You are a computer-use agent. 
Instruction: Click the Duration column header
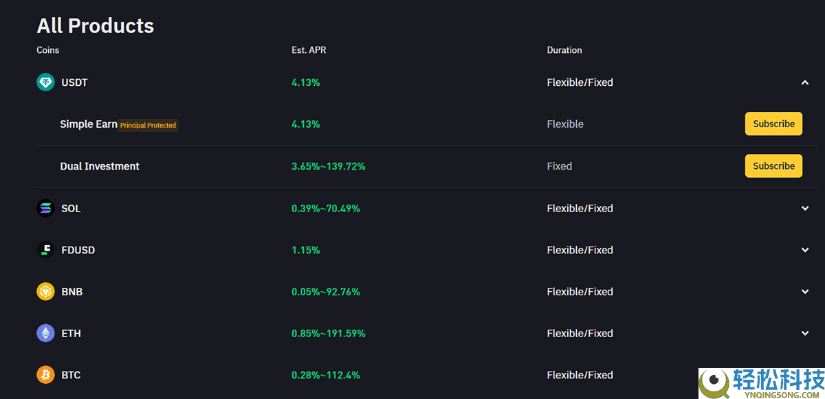(564, 50)
